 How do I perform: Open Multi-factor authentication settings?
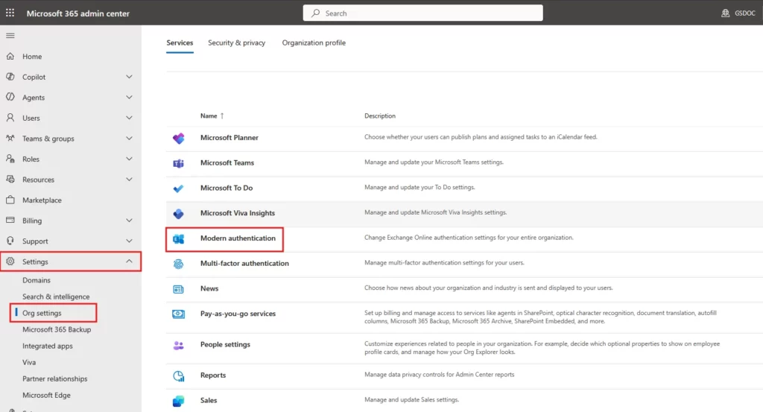click(x=244, y=264)
